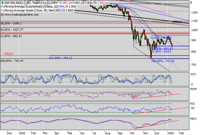Click the wave icon beside Moving Average Simple

click(x=3, y=11)
